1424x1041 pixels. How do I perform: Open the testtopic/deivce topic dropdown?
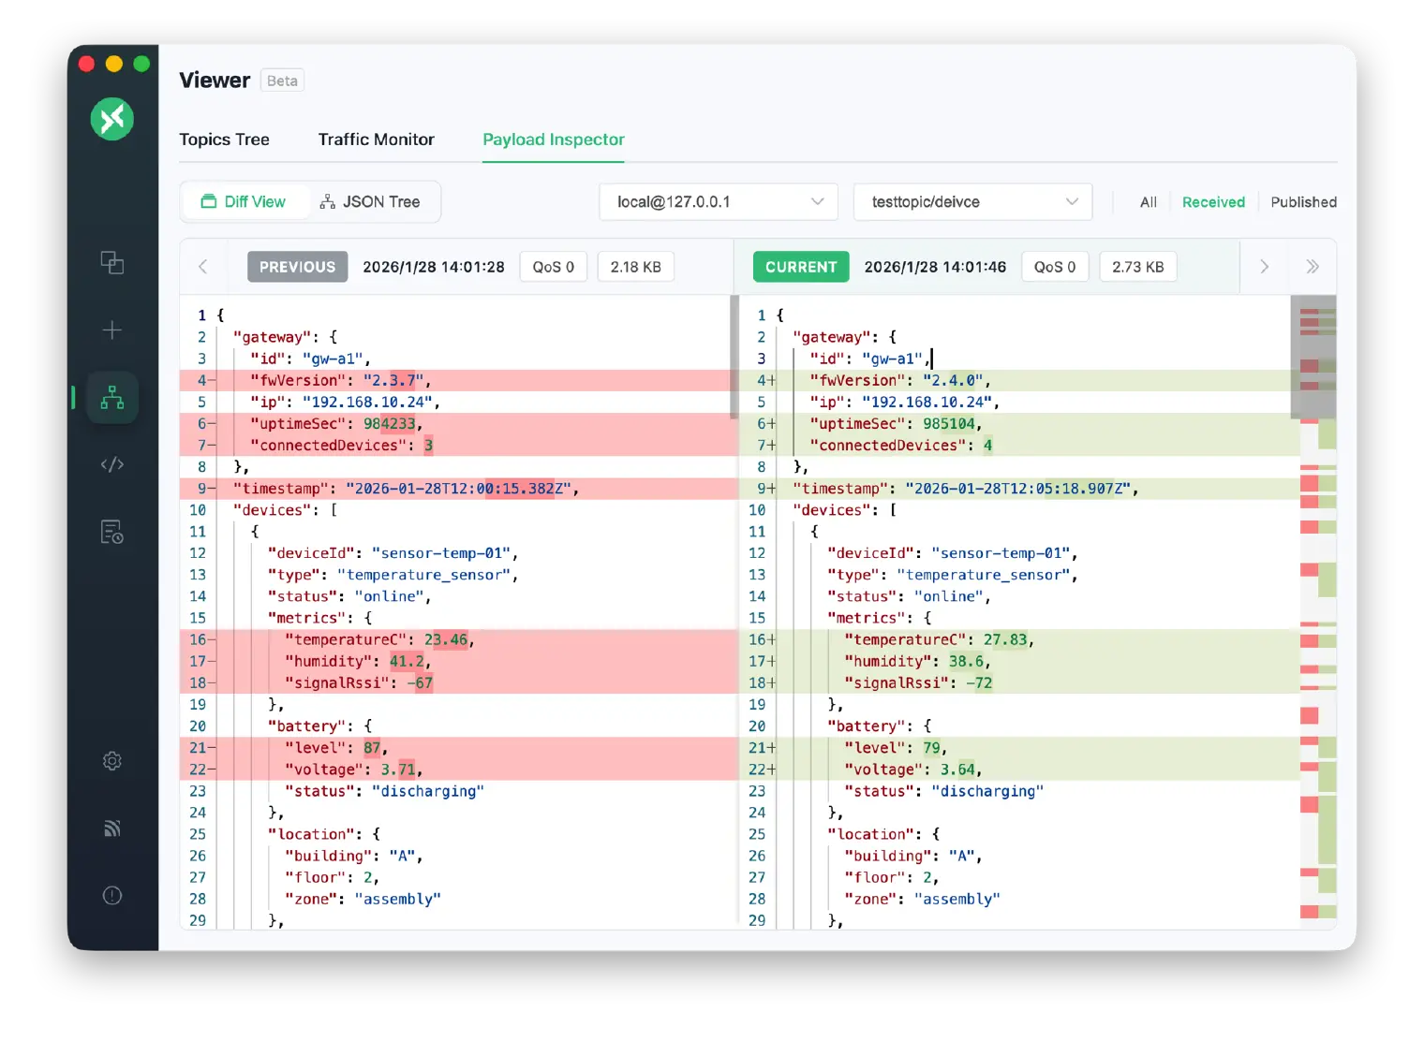[x=972, y=202]
